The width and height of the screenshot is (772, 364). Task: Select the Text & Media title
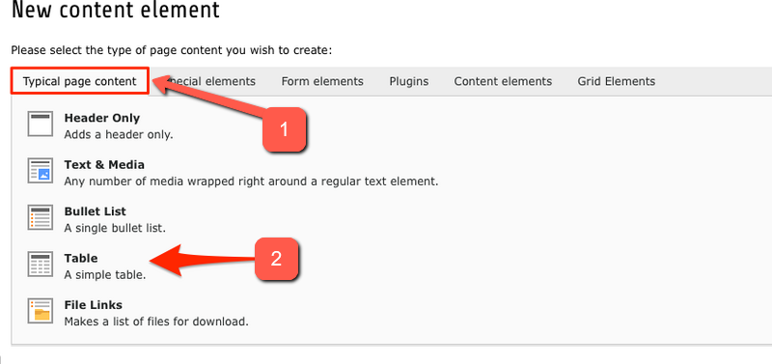[104, 164]
